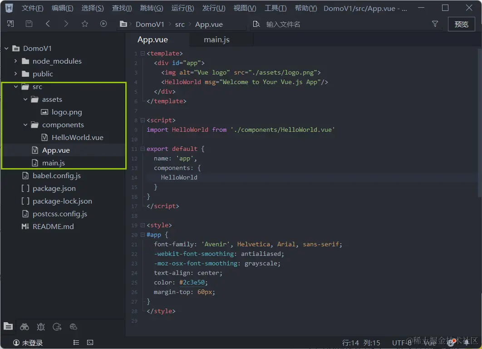Switch to the main.js editor tab
This screenshot has height=349, width=482.
[216, 40]
